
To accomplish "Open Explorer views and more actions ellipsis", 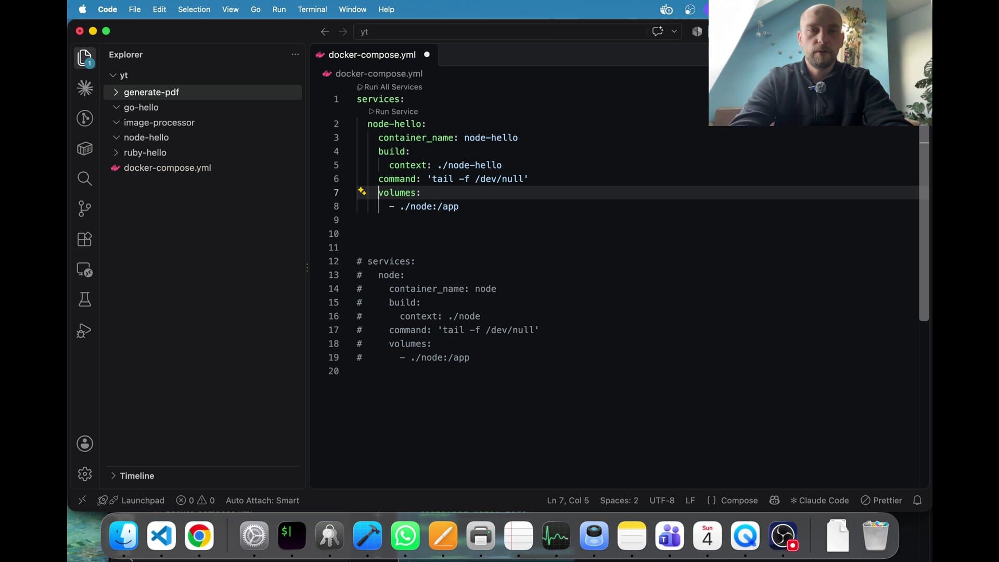I will 295,54.
